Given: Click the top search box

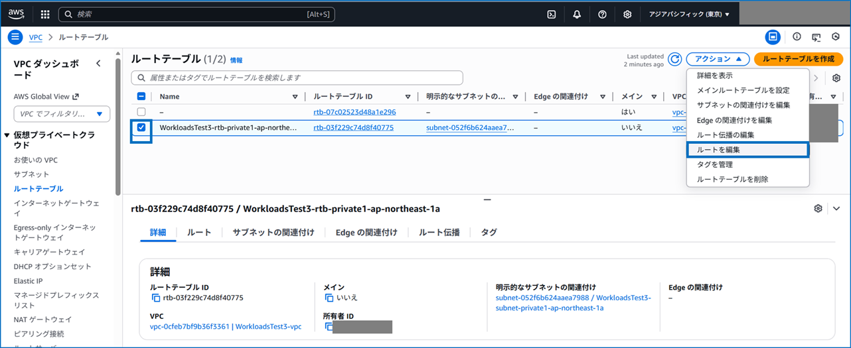Looking at the screenshot, I should (197, 14).
